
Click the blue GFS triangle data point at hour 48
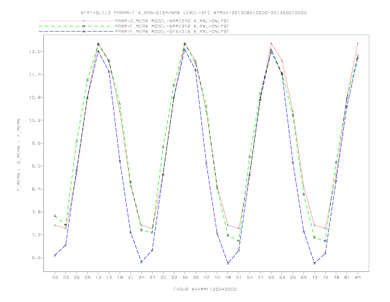(x=228, y=264)
